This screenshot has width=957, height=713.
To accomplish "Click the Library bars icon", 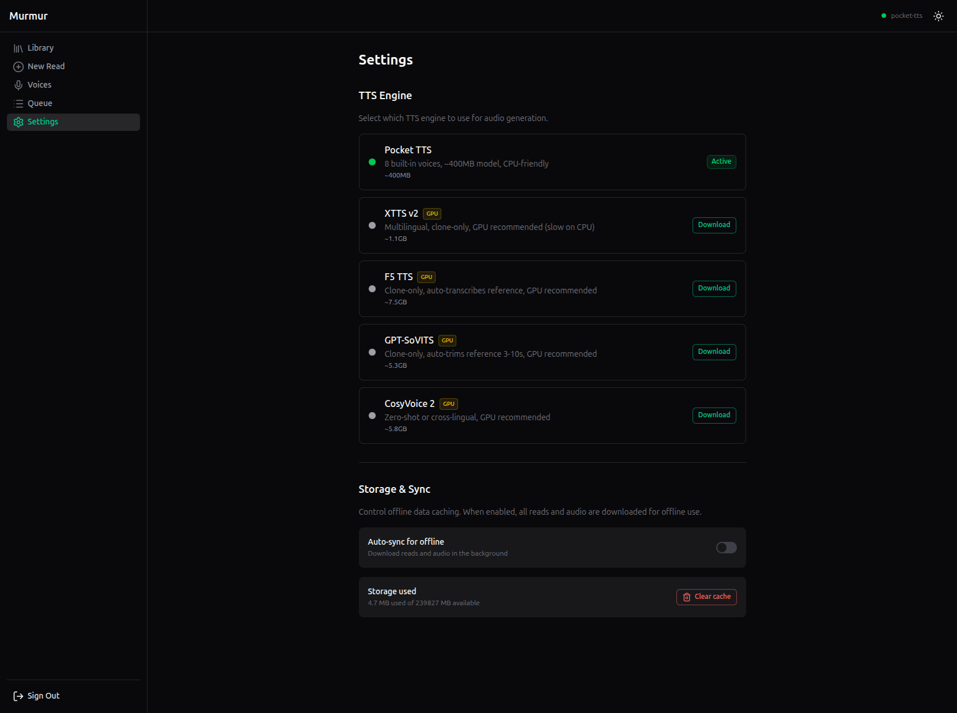I will pyautogui.click(x=18, y=48).
